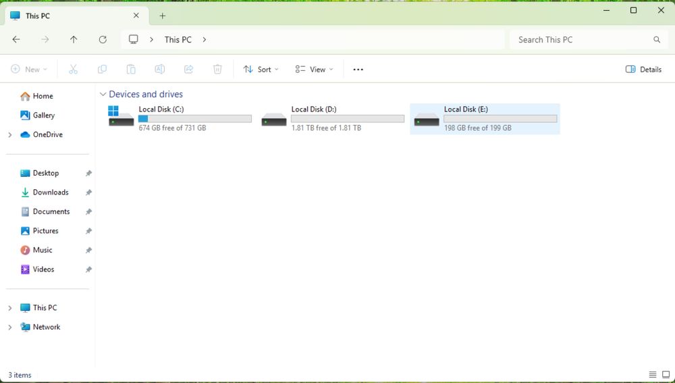Screen dimensions: 675x383
Task: Select the This PC tab
Action: pos(76,16)
